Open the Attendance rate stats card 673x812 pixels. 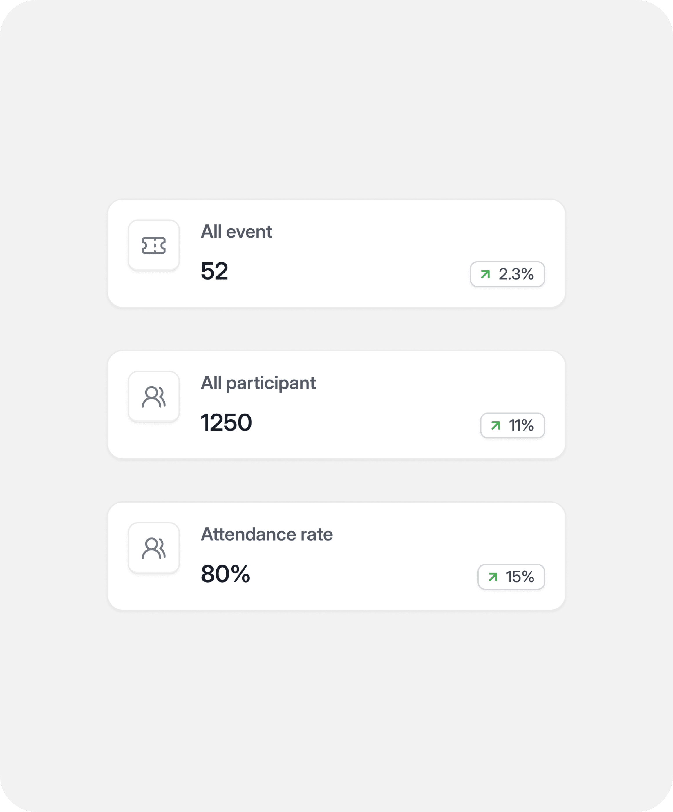coord(336,556)
